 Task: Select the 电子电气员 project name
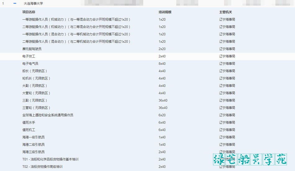(30, 63)
